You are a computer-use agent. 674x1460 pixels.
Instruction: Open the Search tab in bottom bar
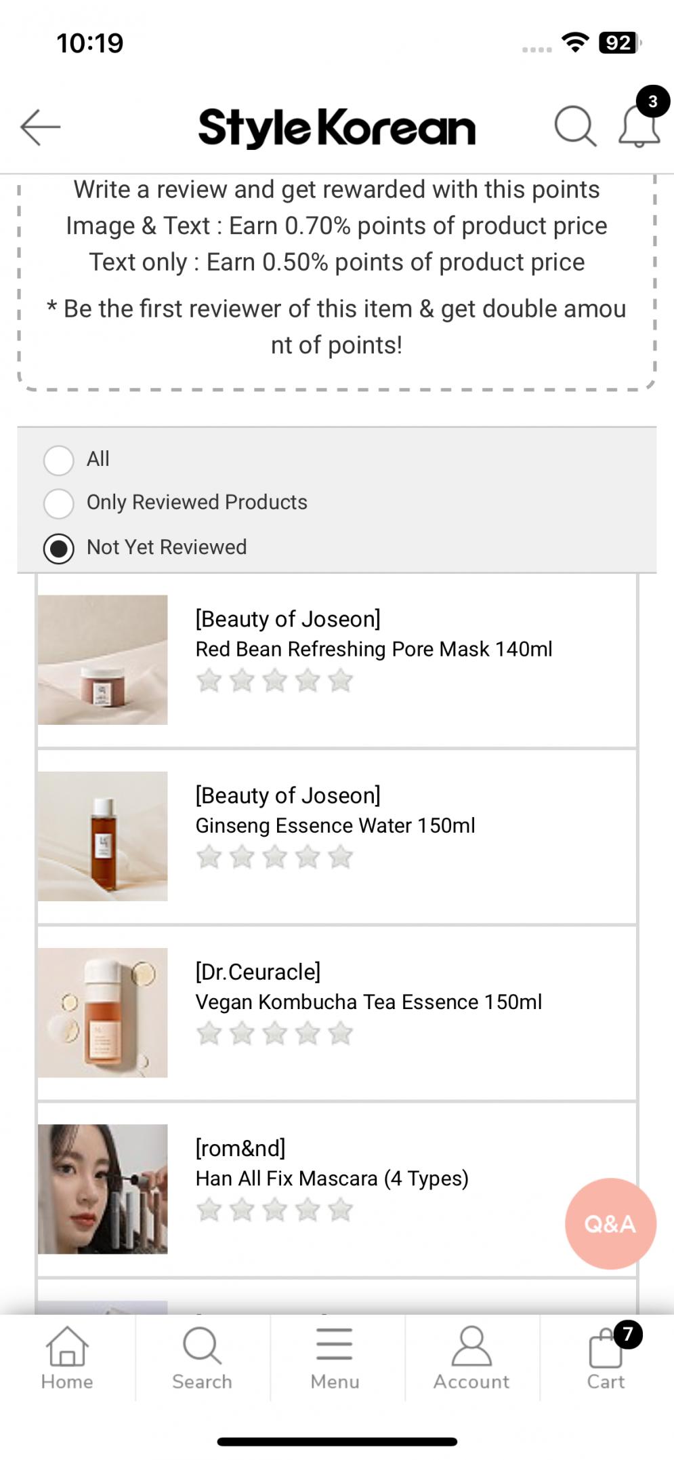pos(202,1358)
